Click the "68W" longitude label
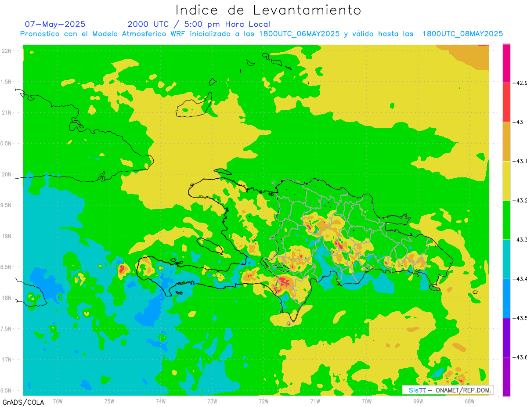The image size is (527, 407). pyautogui.click(x=469, y=401)
